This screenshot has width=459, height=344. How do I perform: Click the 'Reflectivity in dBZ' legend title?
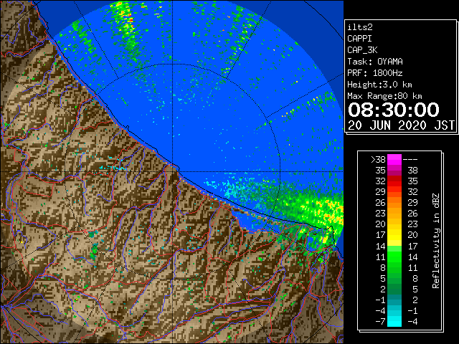tap(436, 241)
